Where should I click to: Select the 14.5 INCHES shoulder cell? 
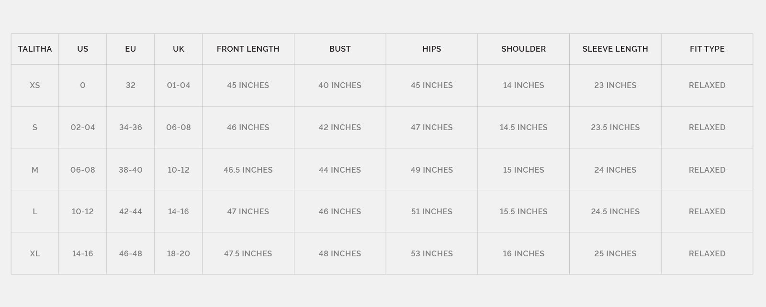pos(523,127)
